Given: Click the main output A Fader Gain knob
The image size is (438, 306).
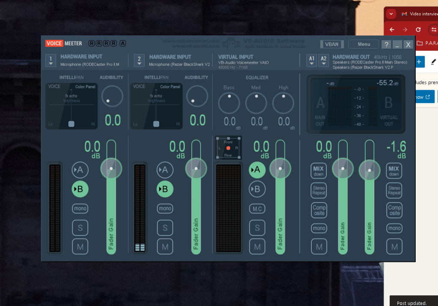Looking at the screenshot, I should [x=343, y=168].
